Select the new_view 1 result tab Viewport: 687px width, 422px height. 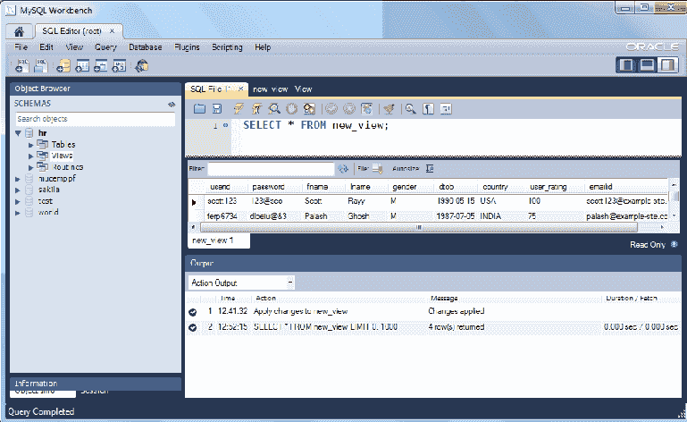pyautogui.click(x=219, y=241)
